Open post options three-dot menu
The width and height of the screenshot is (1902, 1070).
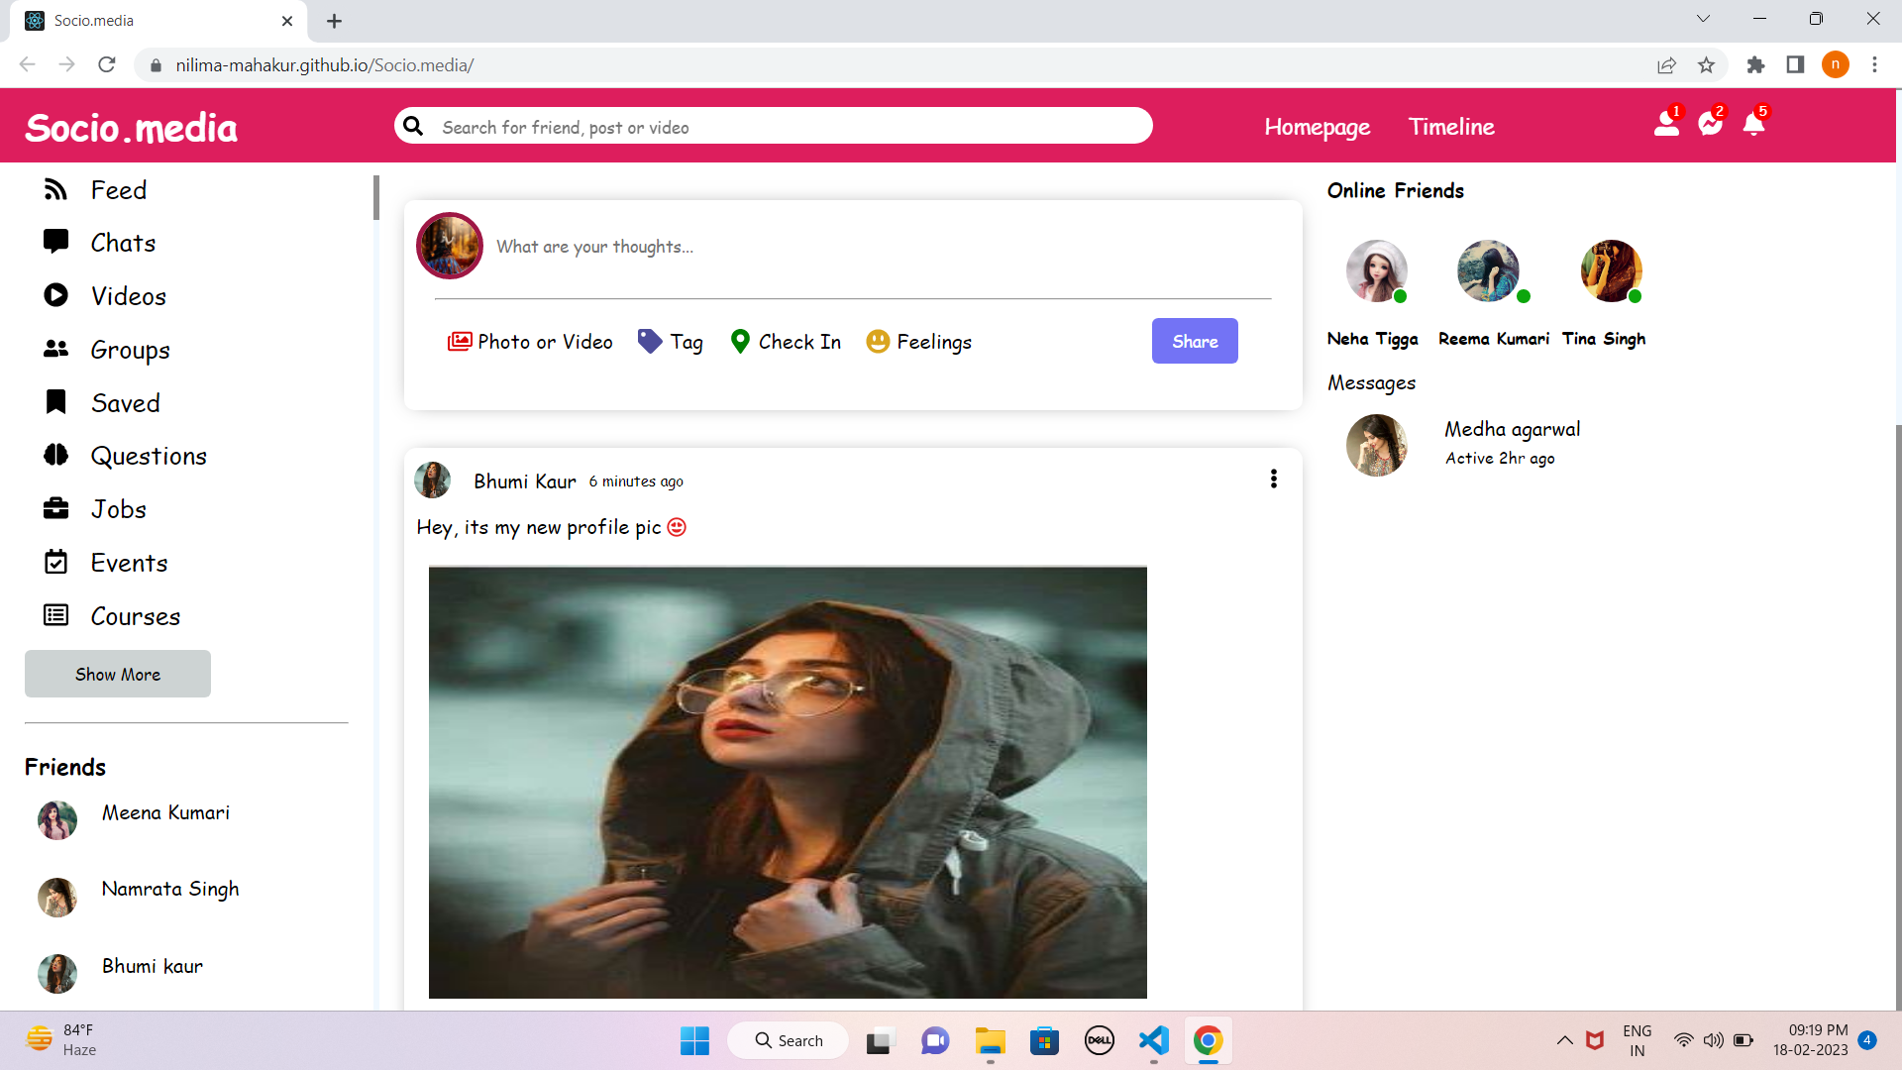(1274, 480)
